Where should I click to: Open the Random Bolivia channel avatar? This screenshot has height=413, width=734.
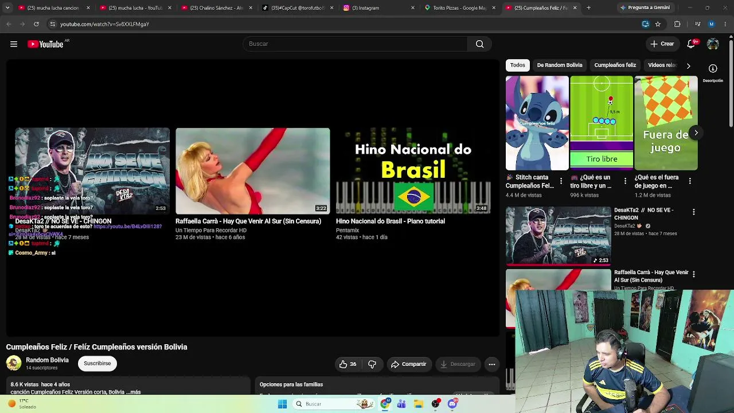coord(14,363)
